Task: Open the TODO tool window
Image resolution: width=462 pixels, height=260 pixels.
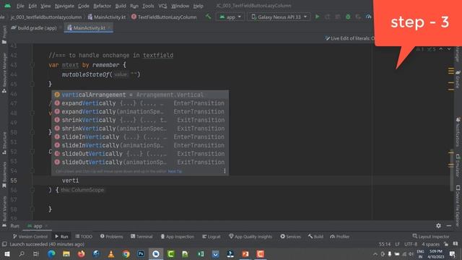Action: pyautogui.click(x=84, y=236)
